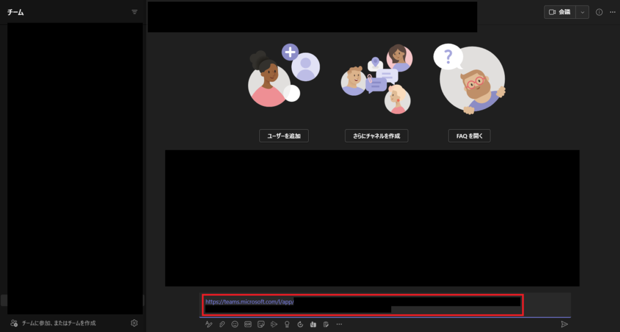Click the FAQ question-mark illustration
This screenshot has height=332, width=620.
(469, 79)
